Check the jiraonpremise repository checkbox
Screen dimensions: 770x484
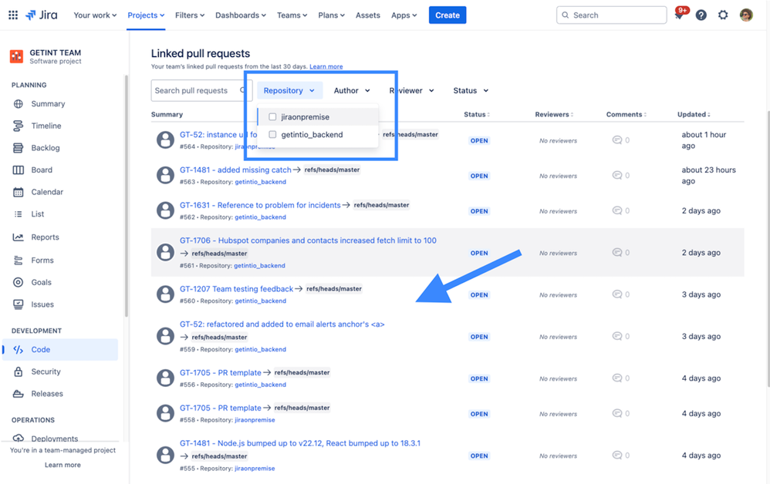272,116
